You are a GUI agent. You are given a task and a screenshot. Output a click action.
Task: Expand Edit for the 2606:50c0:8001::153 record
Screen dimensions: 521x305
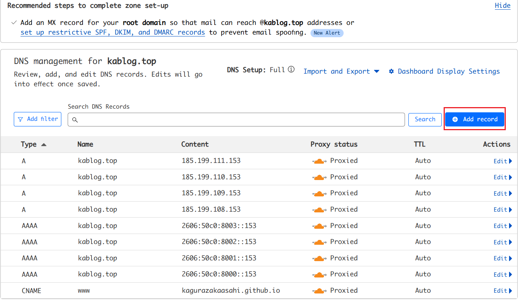(x=502, y=259)
